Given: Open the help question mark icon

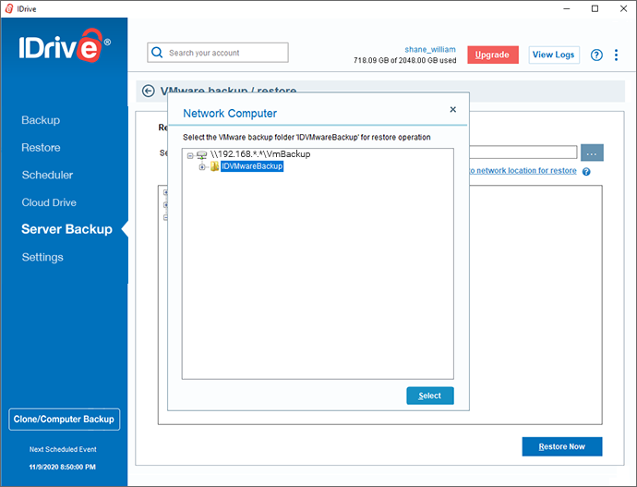Looking at the screenshot, I should pyautogui.click(x=596, y=55).
